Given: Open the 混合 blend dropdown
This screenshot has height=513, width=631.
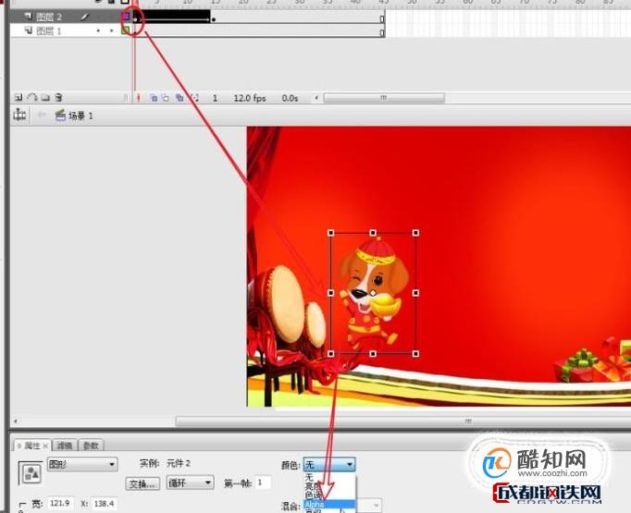Looking at the screenshot, I should 368,505.
